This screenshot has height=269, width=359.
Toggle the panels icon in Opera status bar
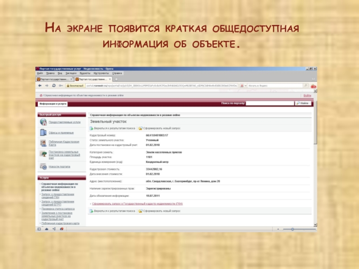[x=39, y=229]
